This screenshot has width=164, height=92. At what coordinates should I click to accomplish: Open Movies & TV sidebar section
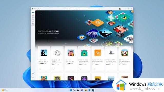coord(33,24)
